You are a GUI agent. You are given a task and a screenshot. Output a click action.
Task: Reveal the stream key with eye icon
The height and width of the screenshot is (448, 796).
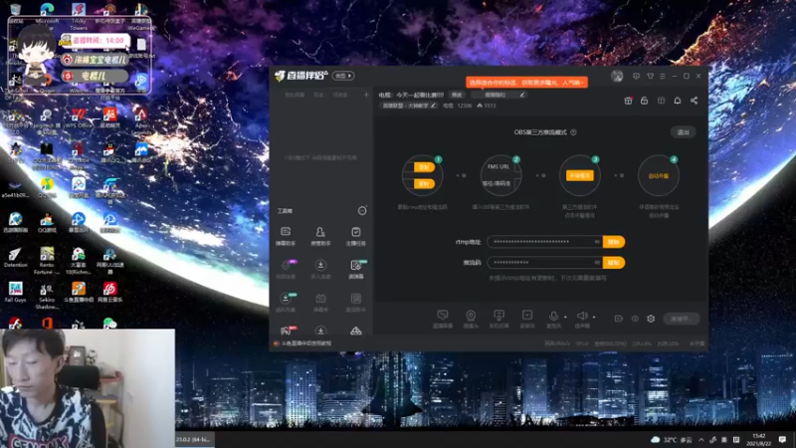click(x=597, y=263)
